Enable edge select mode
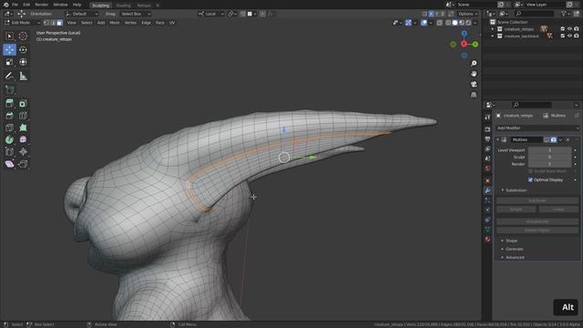Image resolution: width=583 pixels, height=328 pixels. pyautogui.click(x=53, y=23)
